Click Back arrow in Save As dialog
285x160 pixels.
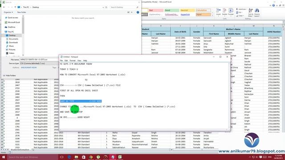(x=4, y=7)
